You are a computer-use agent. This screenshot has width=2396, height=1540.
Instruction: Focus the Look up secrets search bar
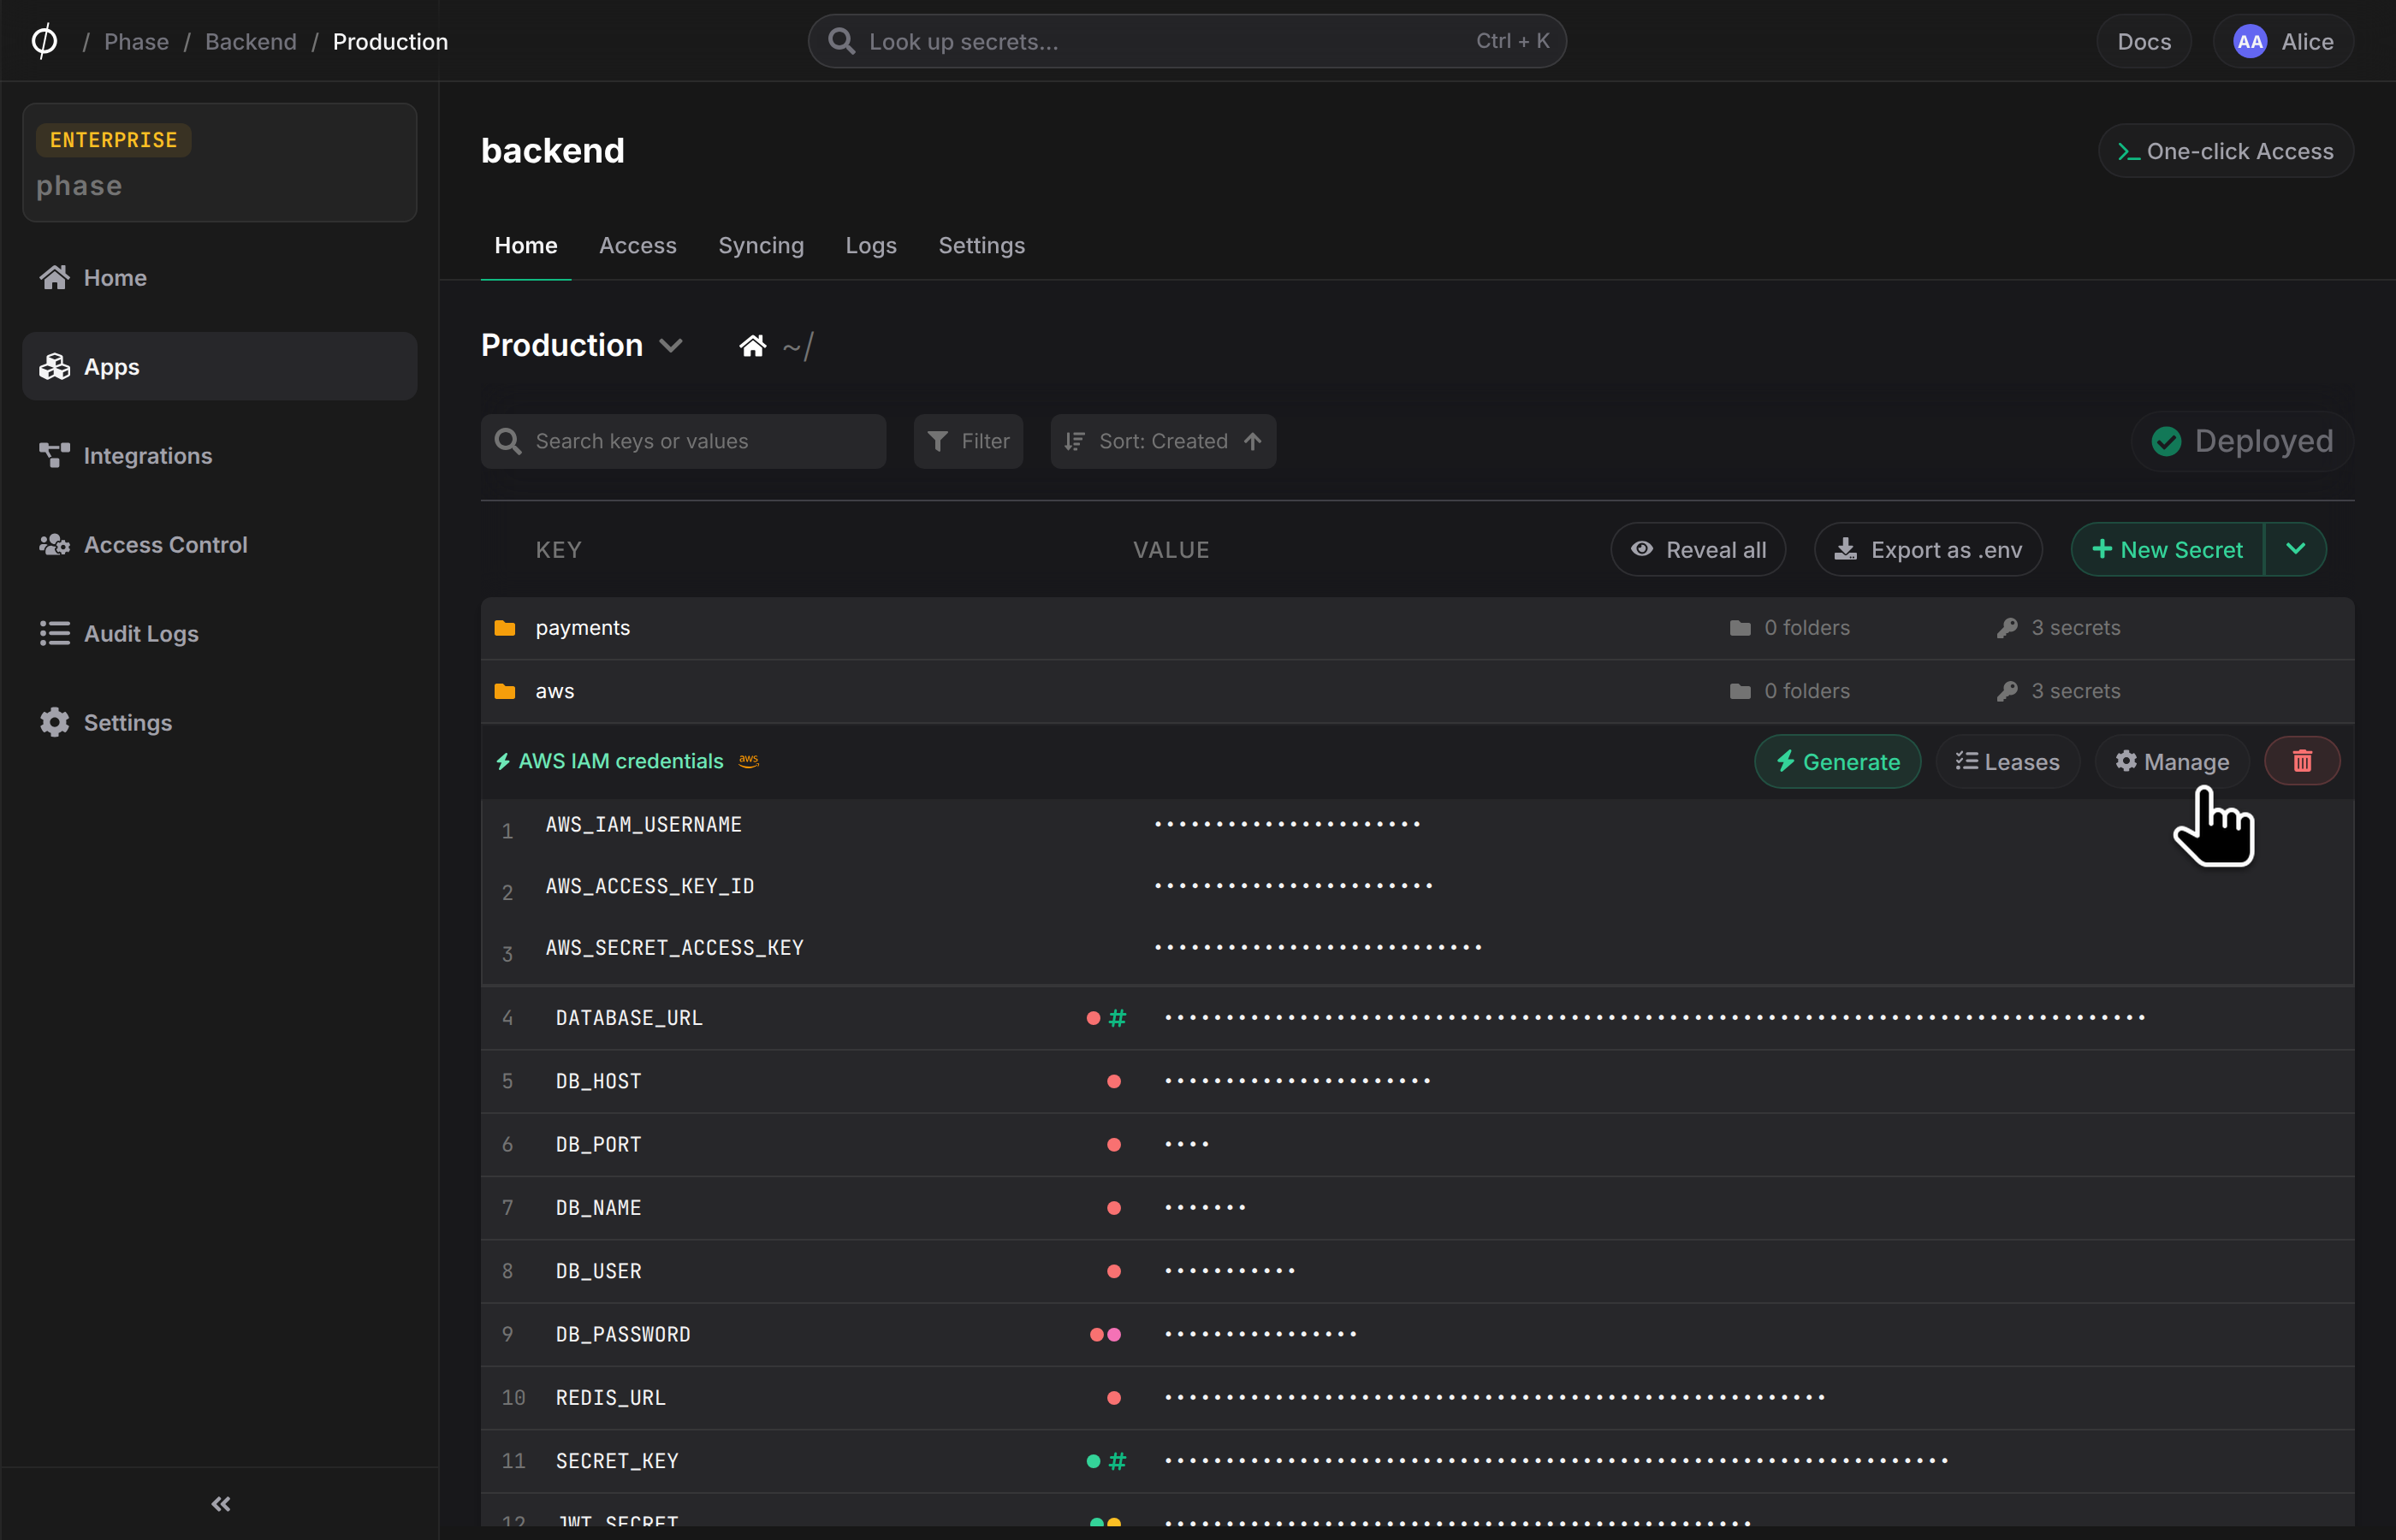1187,41
